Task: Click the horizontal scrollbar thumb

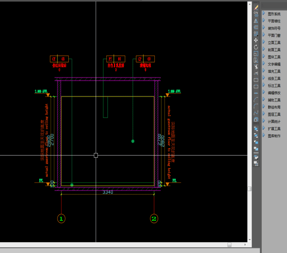Action: [x=229, y=245]
